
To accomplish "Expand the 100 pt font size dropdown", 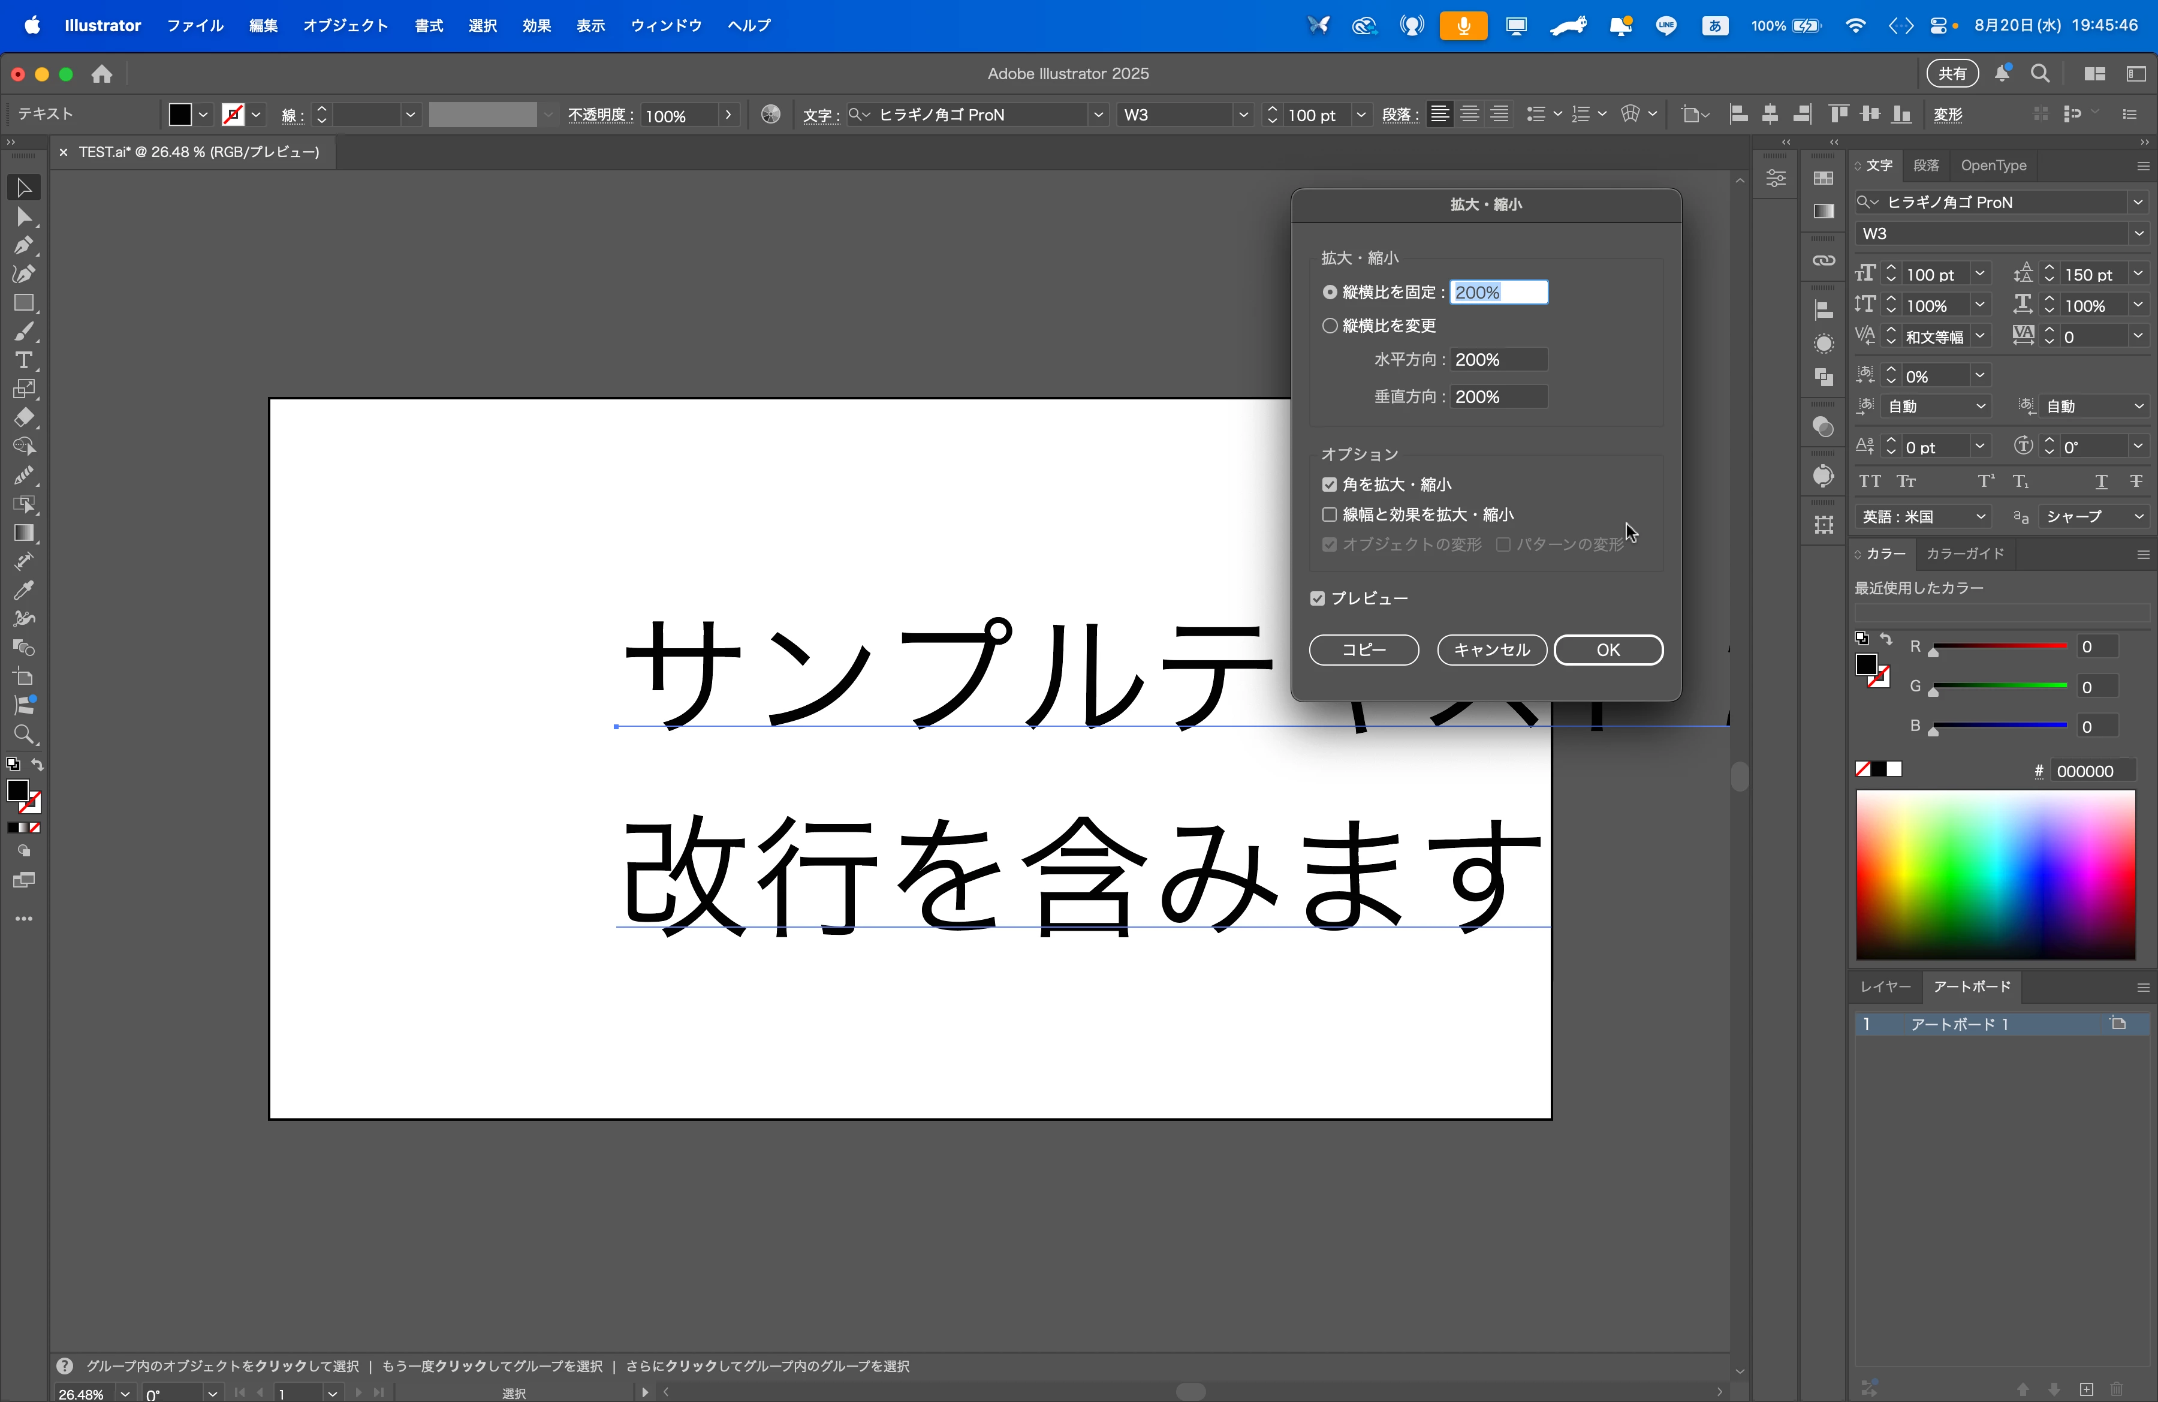I will 1979,274.
